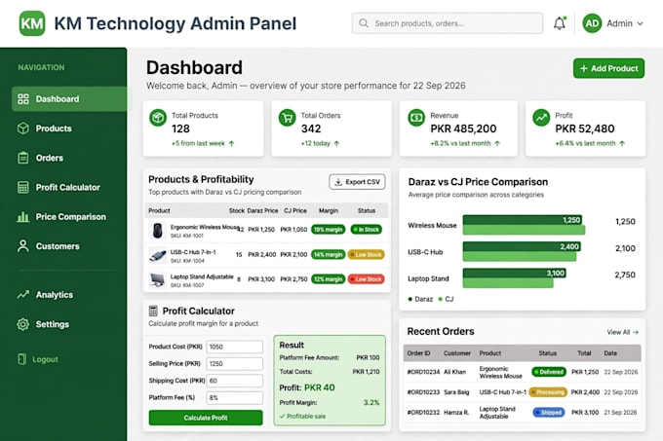Open View All recent orders link
This screenshot has width=663, height=441.
click(622, 333)
